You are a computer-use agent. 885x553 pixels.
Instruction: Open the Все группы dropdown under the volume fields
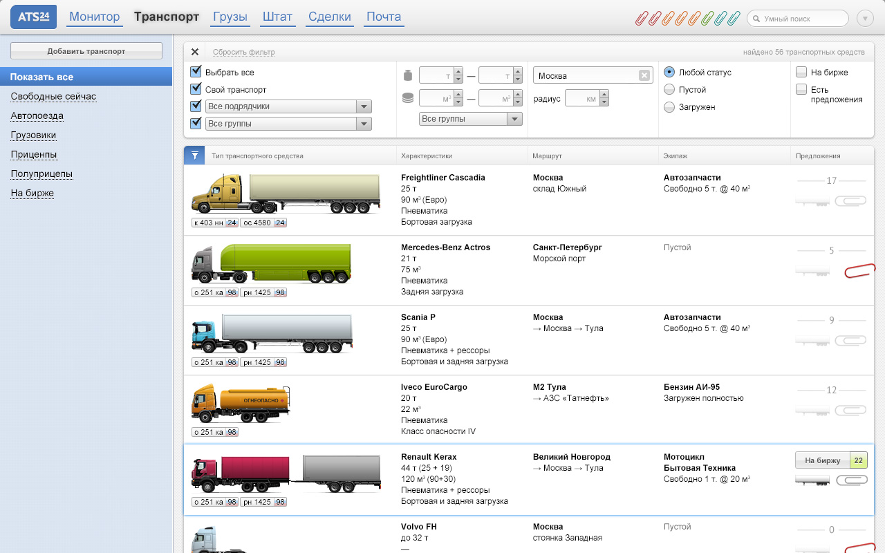click(x=471, y=119)
